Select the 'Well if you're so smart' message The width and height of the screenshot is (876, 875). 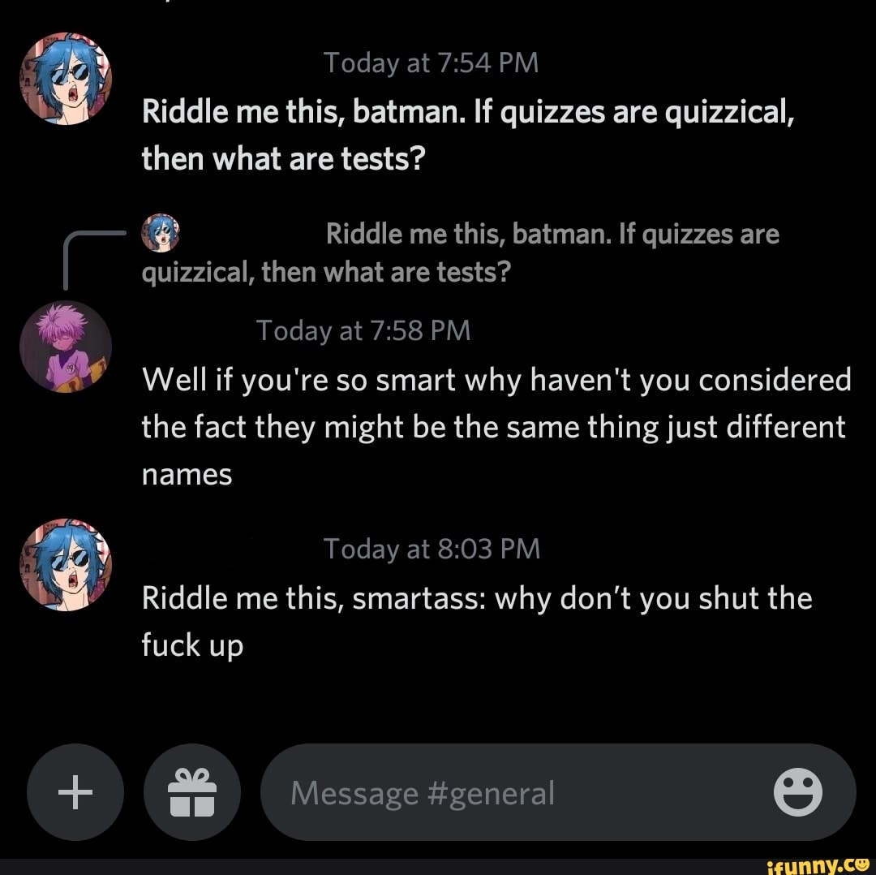click(496, 427)
